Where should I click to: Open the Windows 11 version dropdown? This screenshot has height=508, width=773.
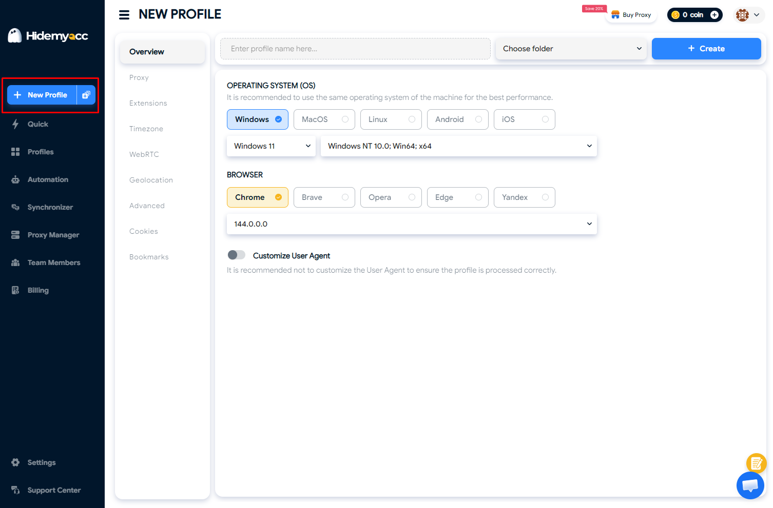click(x=271, y=146)
